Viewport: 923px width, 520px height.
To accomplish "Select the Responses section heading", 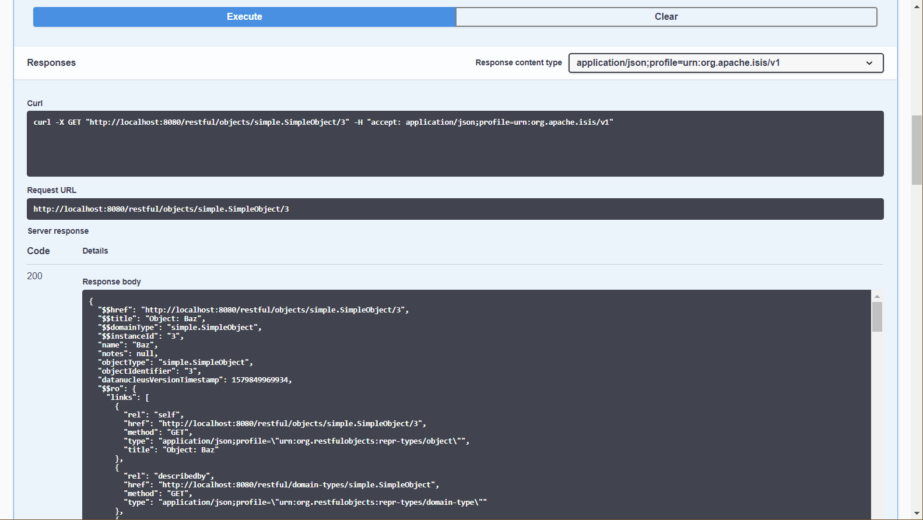I will [51, 63].
